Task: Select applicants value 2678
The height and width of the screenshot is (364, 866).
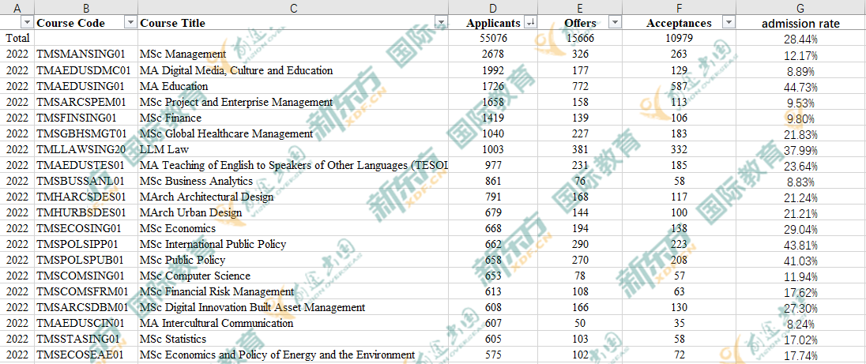Action: point(493,54)
